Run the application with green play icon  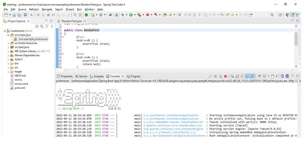[131, 15]
